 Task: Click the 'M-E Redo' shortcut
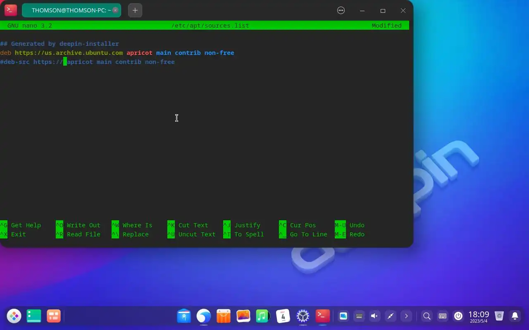pos(350,234)
